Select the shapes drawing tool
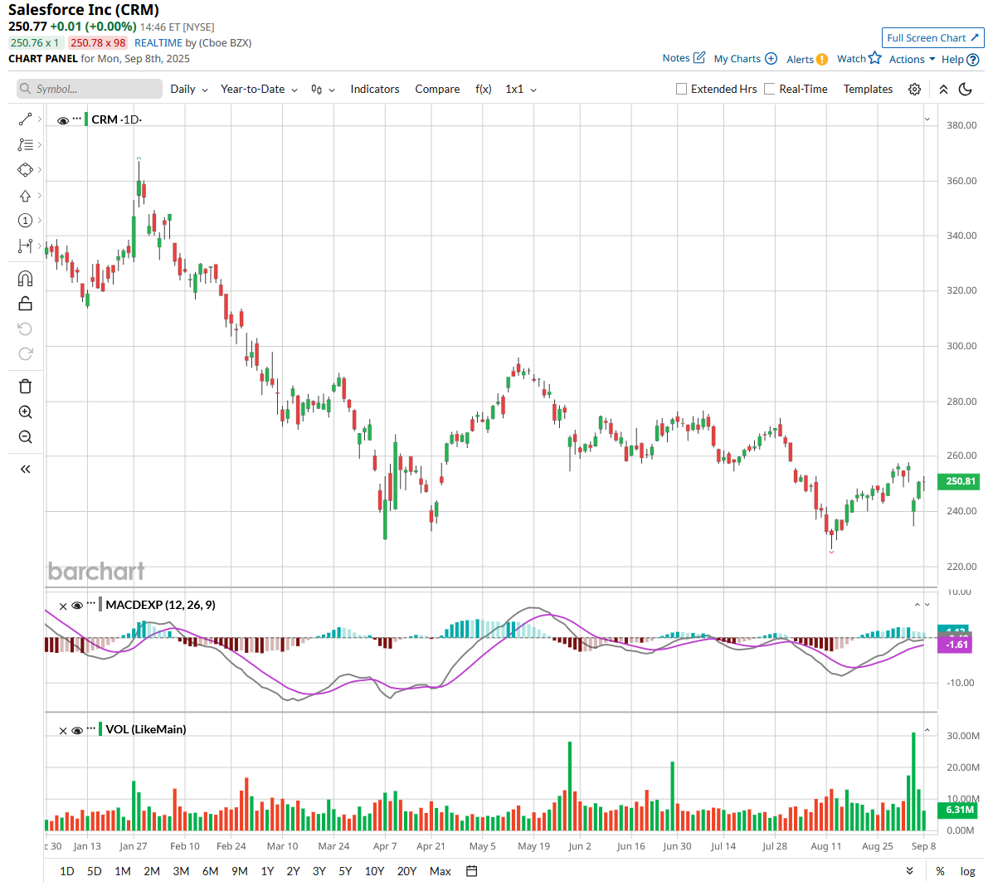The image size is (993, 891). pos(26,170)
